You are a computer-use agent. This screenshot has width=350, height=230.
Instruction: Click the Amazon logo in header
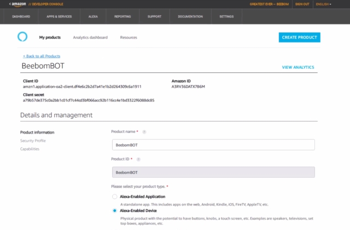pyautogui.click(x=19, y=4)
